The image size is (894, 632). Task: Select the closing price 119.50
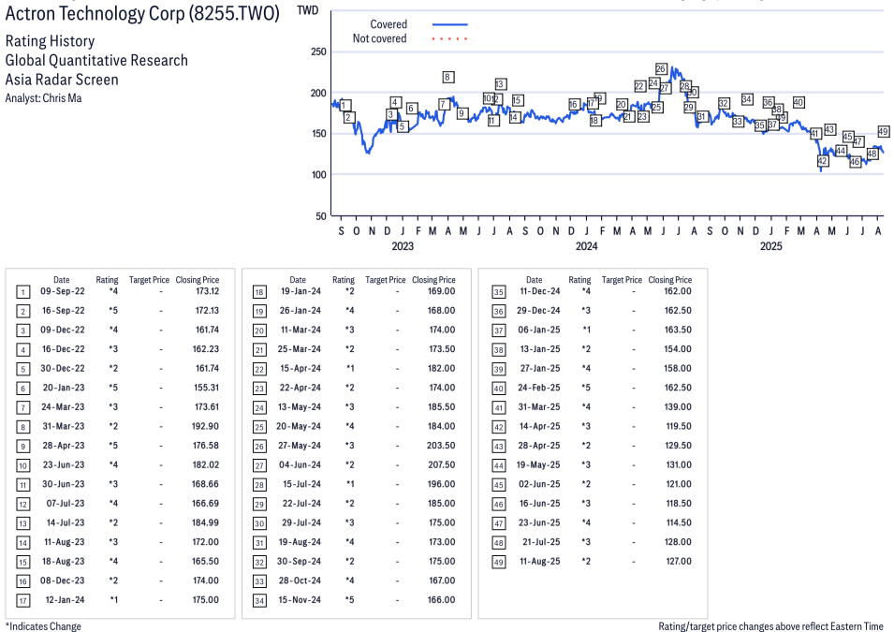[x=679, y=427]
